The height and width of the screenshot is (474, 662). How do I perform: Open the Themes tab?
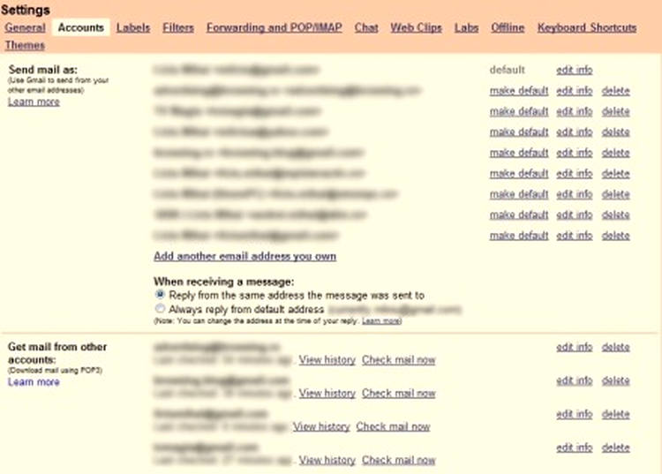click(25, 45)
